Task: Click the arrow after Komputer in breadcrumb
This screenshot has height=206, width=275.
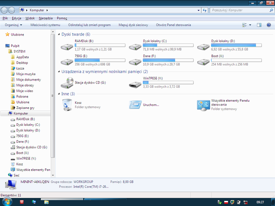Action: click(x=47, y=10)
